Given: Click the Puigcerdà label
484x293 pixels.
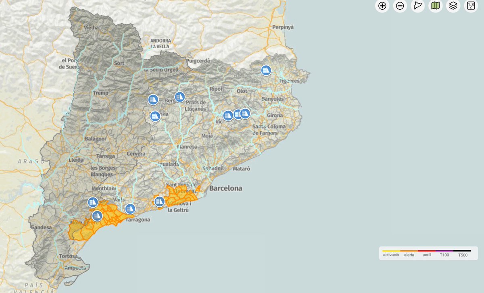Looking at the screenshot, I should [198, 61].
